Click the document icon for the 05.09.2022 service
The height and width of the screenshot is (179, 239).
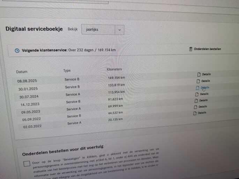195,107
